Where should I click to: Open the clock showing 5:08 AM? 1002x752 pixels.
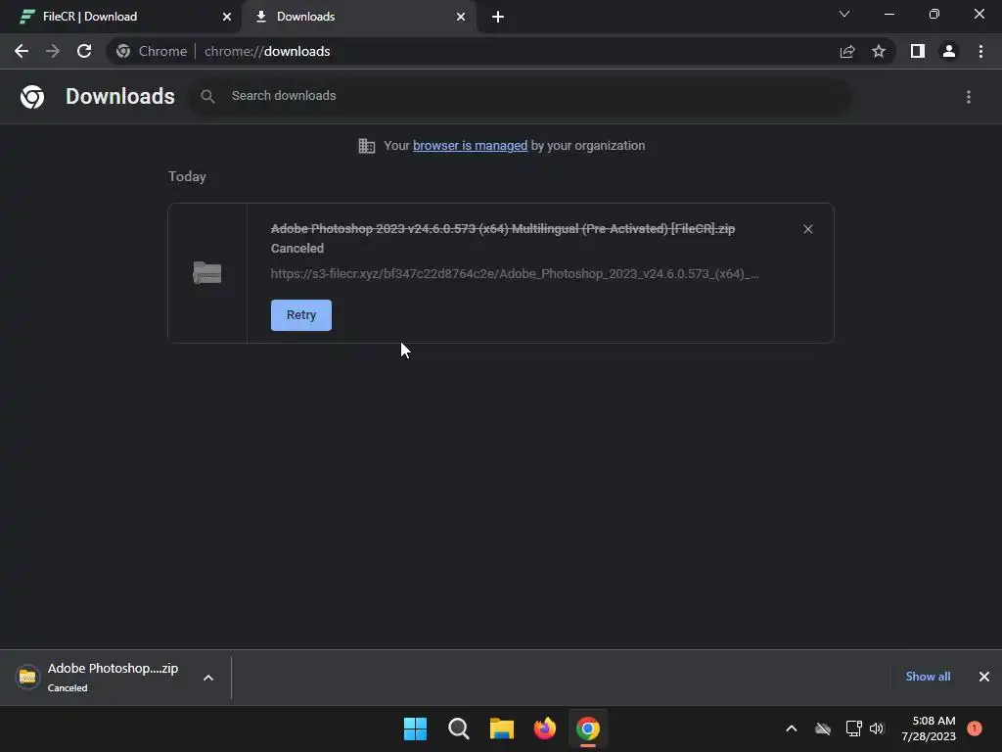coord(929,728)
